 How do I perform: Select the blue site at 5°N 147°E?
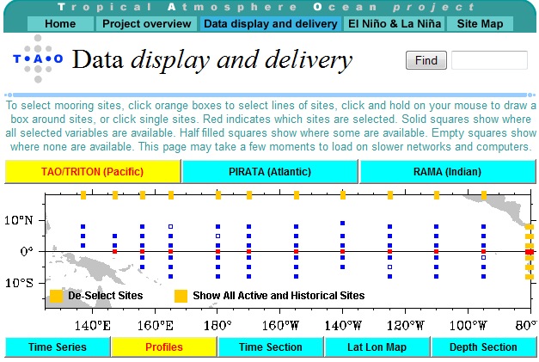[x=115, y=236]
